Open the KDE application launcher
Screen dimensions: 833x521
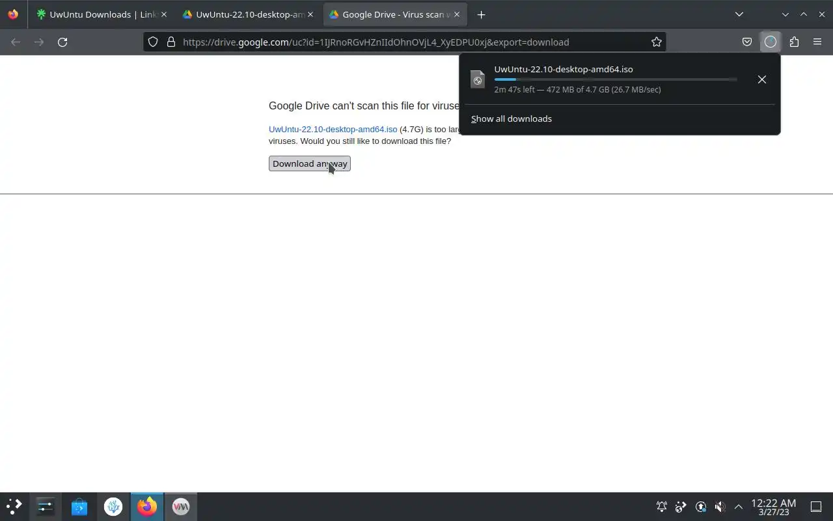14,506
